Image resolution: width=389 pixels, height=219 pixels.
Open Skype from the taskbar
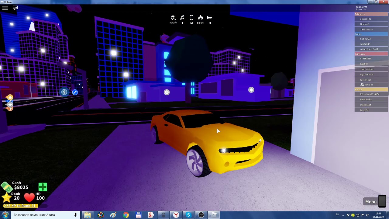click(x=188, y=215)
